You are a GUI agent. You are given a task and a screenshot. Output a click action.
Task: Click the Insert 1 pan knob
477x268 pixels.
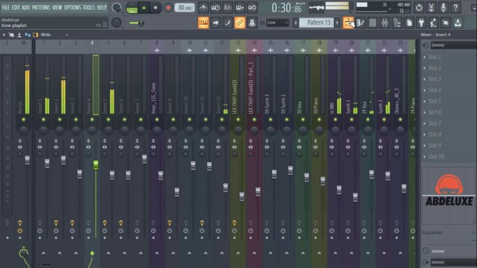pyautogui.click(x=44, y=130)
